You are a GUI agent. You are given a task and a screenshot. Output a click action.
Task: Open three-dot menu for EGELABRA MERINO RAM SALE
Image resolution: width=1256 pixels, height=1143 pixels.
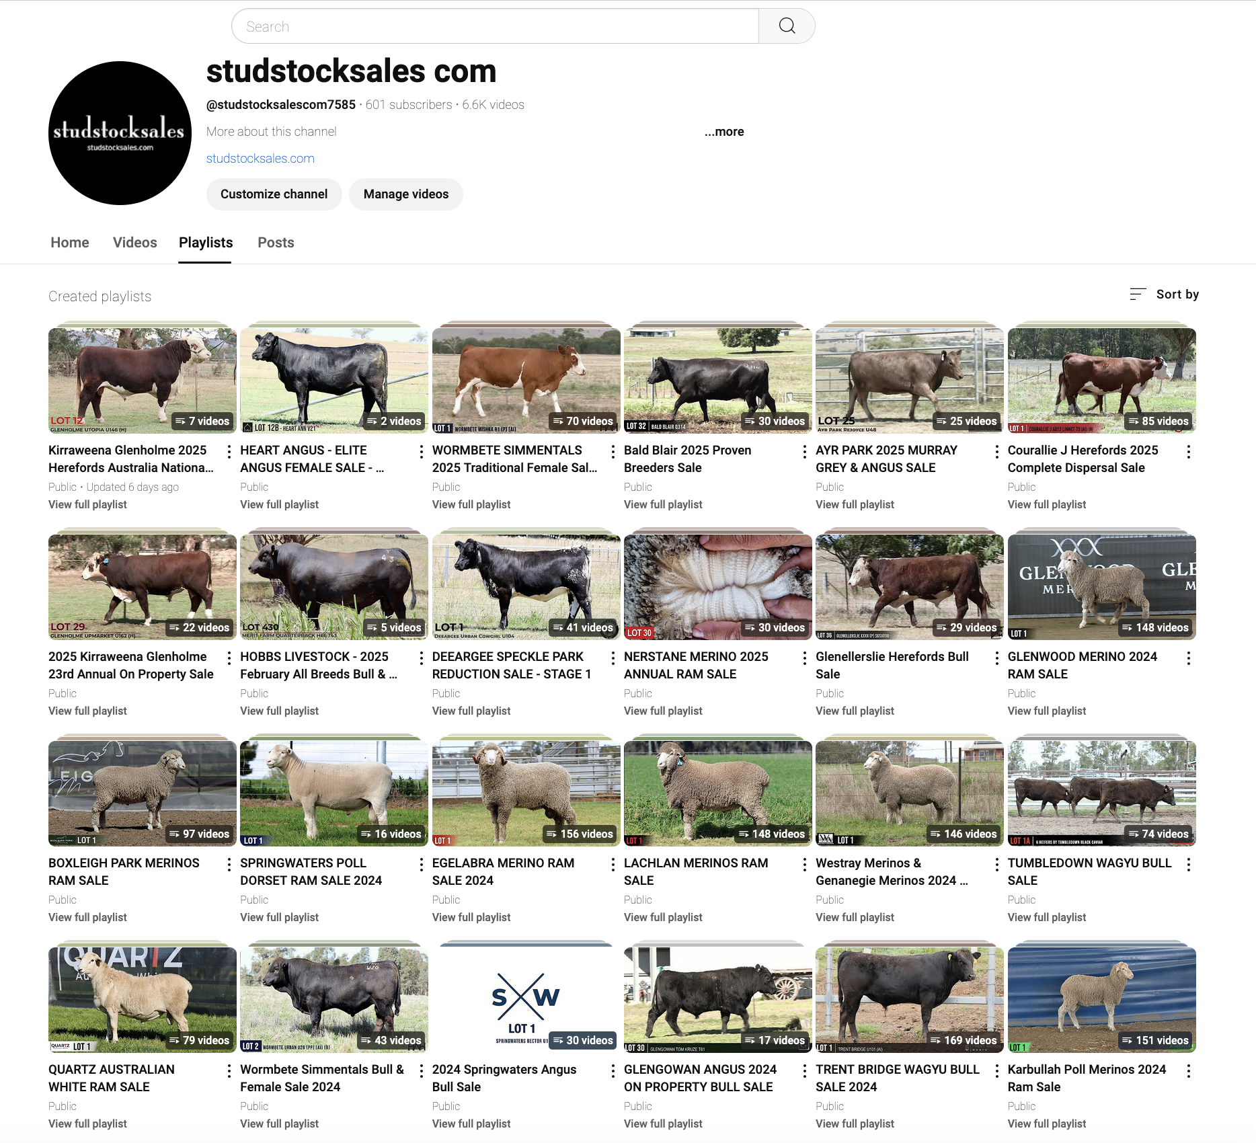tap(613, 864)
